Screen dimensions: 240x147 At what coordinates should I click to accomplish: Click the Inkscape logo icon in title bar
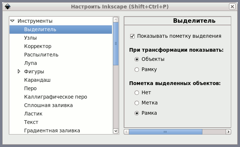(7, 7)
